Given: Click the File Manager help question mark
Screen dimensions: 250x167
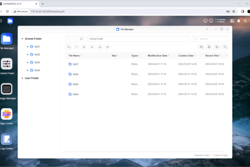Looking at the screenshot, I should 207,30.
